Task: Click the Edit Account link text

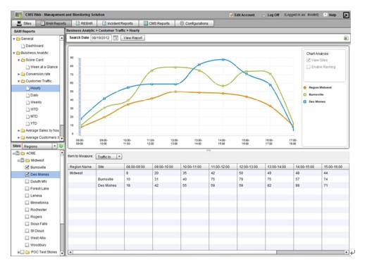Action: click(244, 15)
